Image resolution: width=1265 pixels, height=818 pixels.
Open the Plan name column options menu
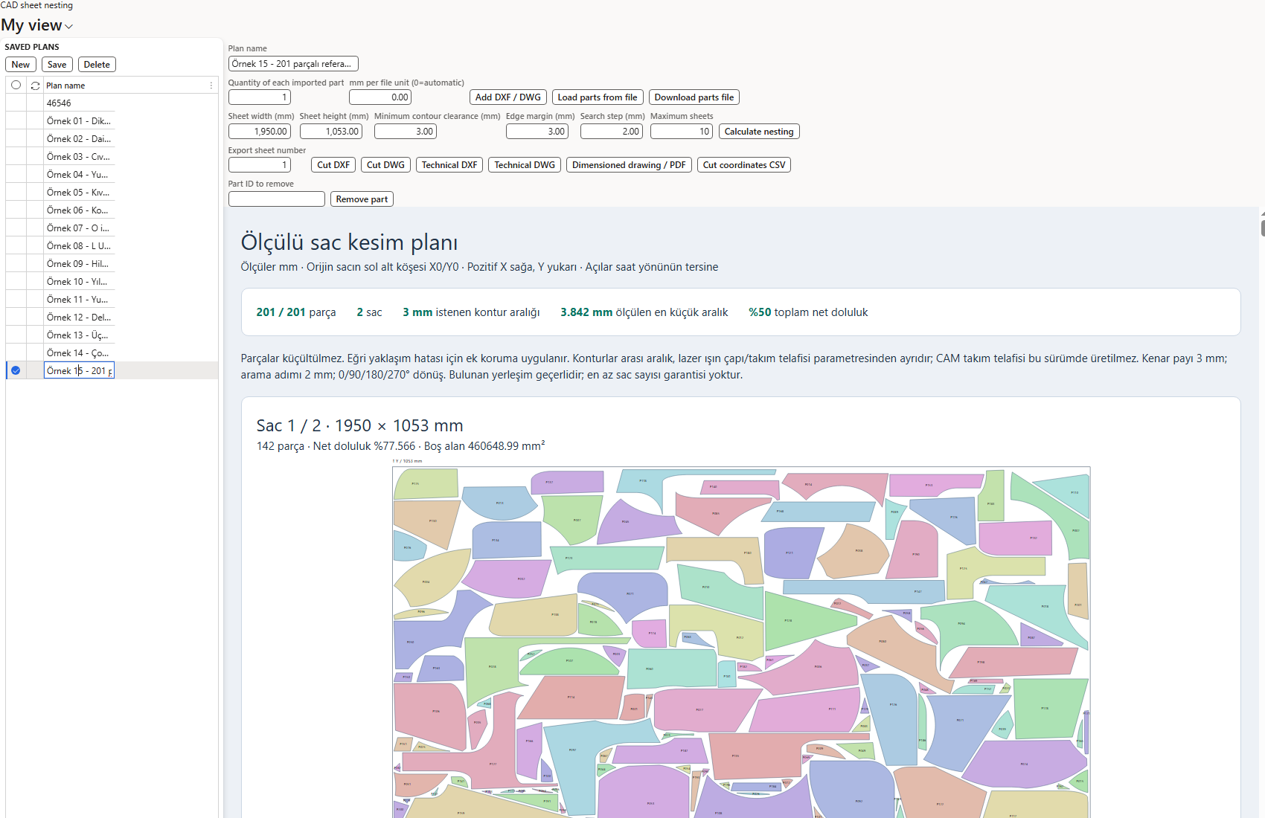(x=211, y=86)
